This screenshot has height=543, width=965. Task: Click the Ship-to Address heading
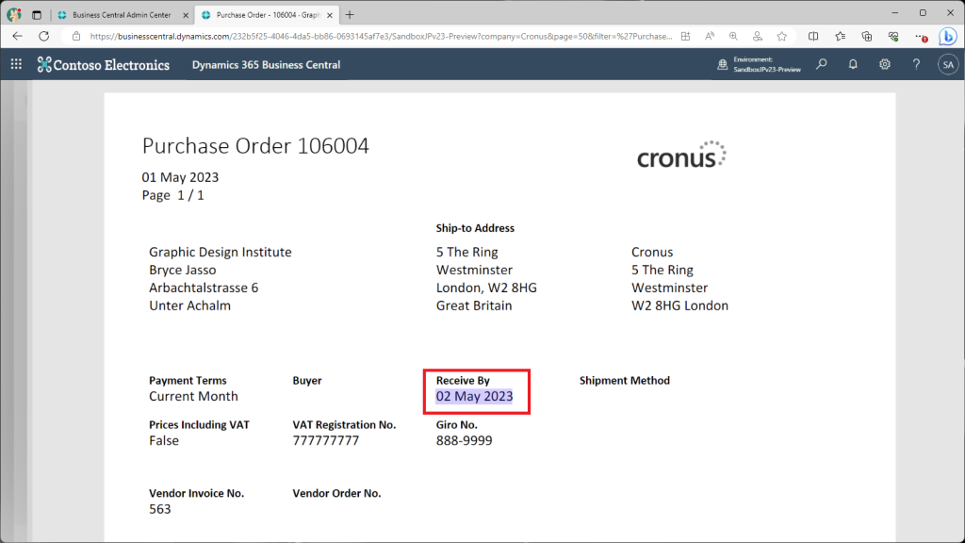coord(475,228)
